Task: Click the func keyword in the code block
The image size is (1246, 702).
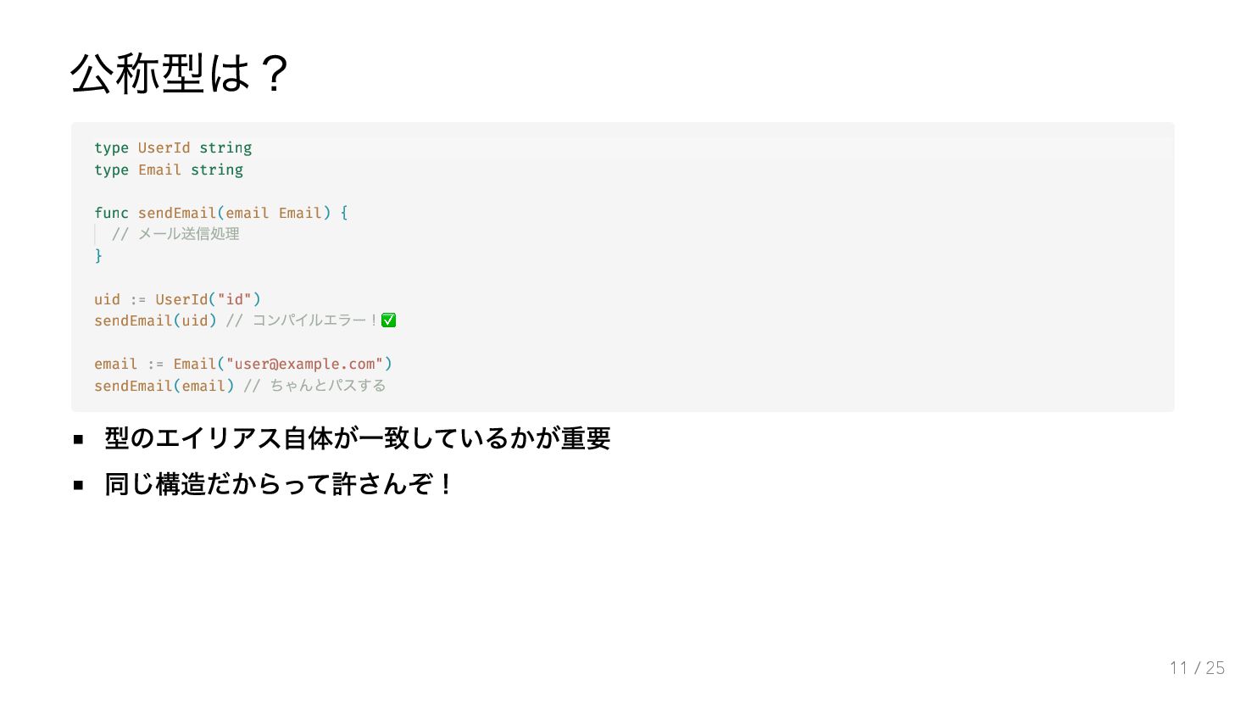Action: [x=111, y=213]
